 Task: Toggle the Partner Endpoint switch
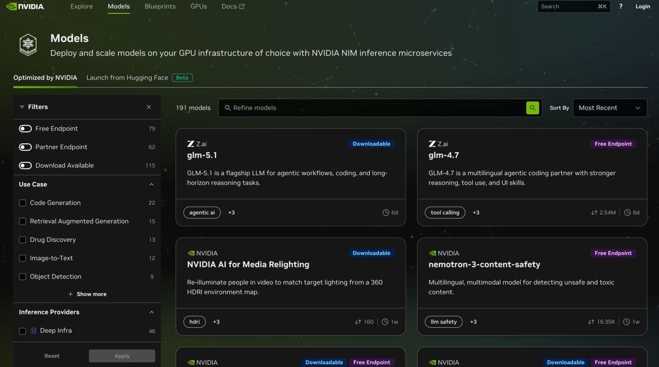[25, 147]
